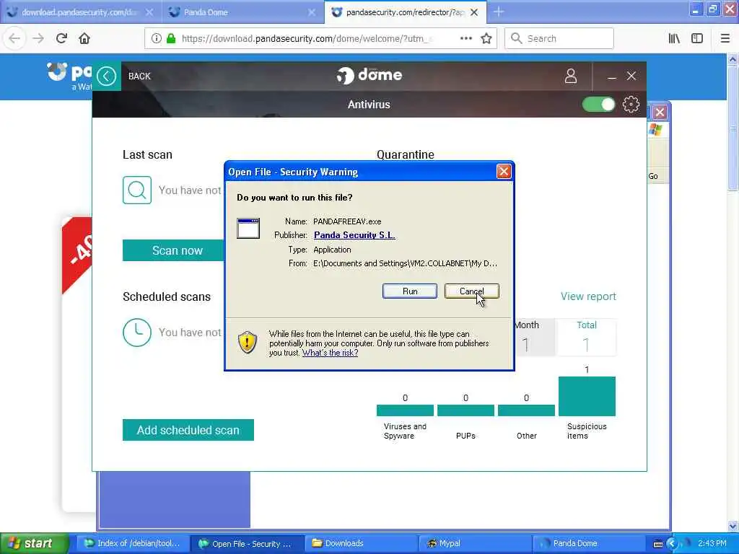The height and width of the screenshot is (554, 739).
Task: Click the browser Search box
Action: 559,38
